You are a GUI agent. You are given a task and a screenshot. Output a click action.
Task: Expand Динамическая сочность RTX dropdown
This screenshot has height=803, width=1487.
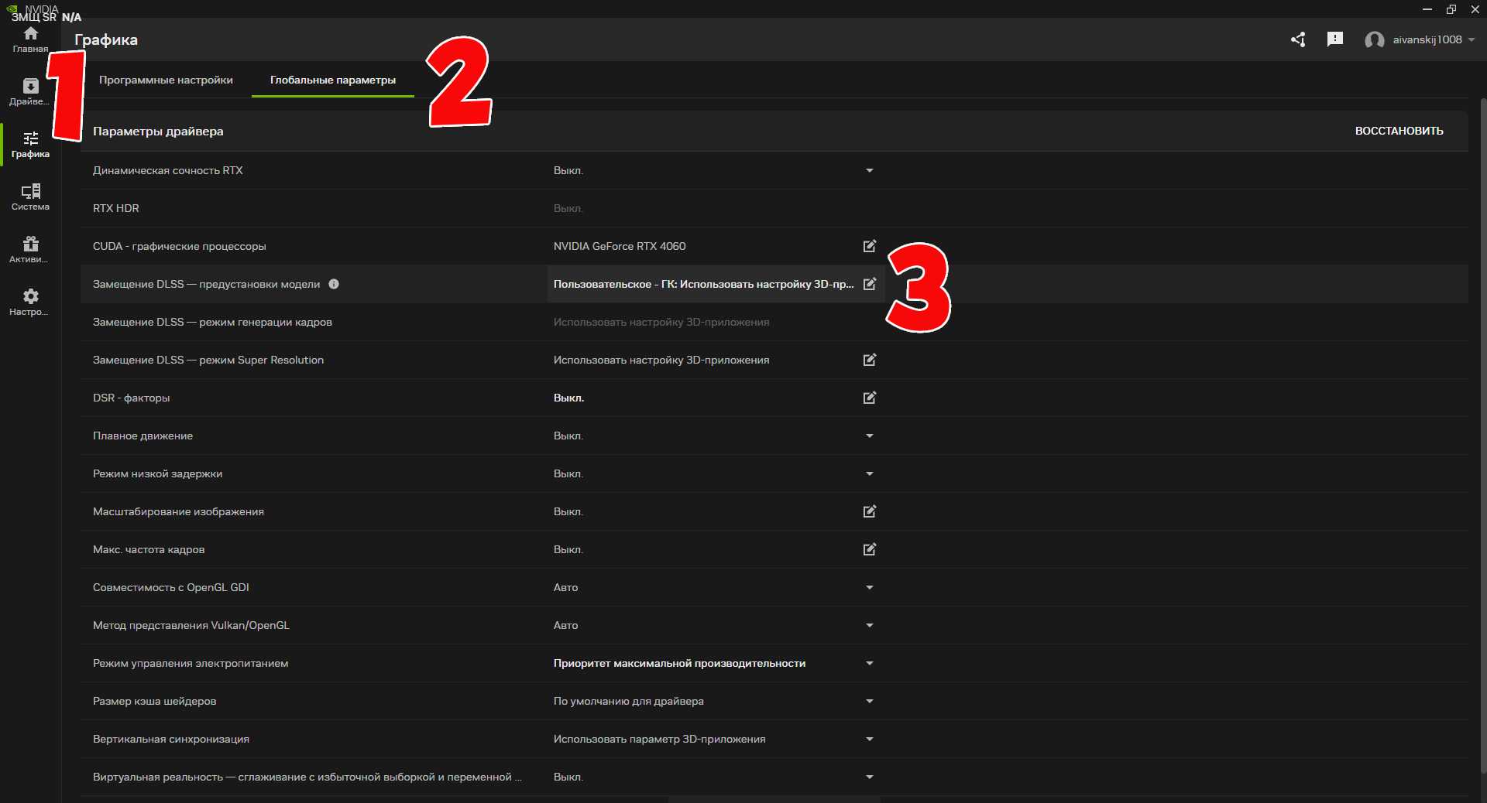pos(869,170)
